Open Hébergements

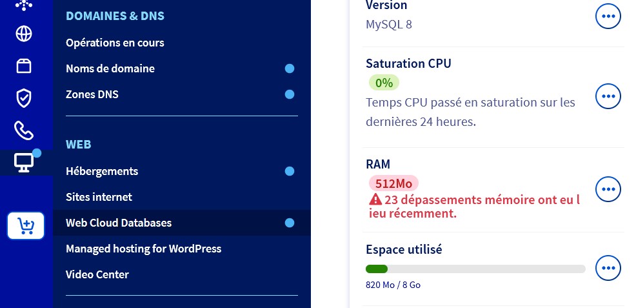(x=102, y=171)
